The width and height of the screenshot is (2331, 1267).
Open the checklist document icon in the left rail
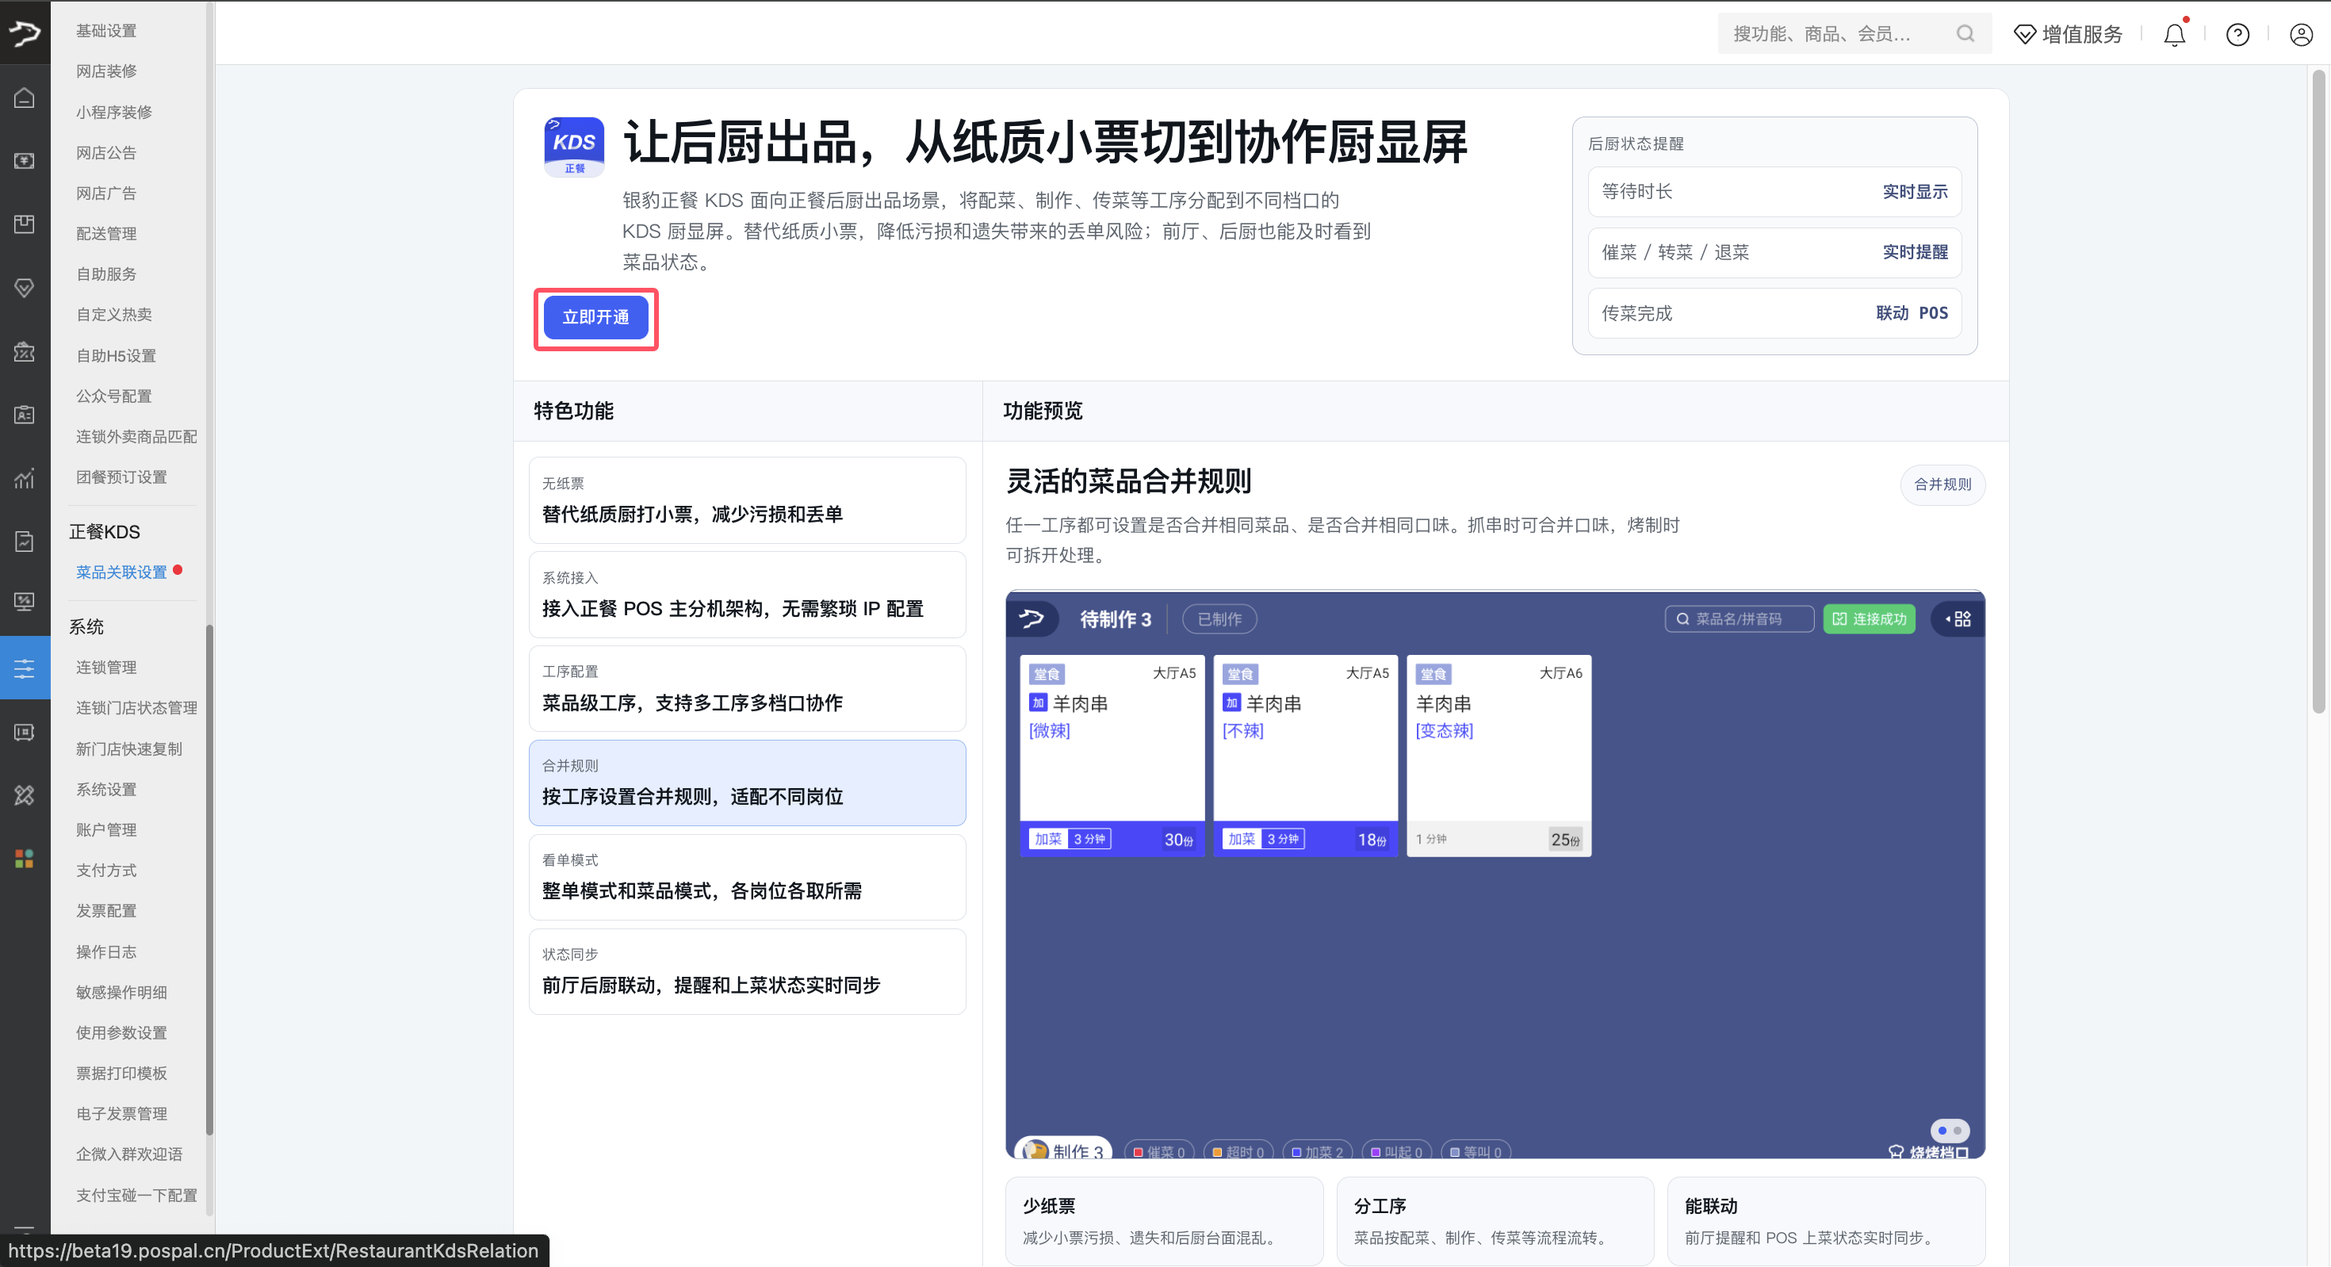[x=25, y=542]
